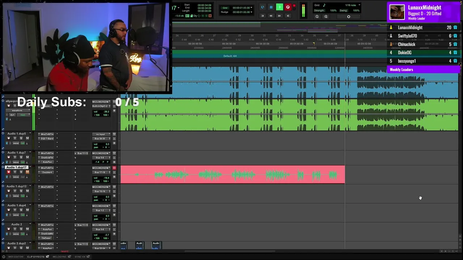Click the plus icon on Audio 1.dup4 I/O
Viewport: 463px width, 260px height.
click(114, 215)
